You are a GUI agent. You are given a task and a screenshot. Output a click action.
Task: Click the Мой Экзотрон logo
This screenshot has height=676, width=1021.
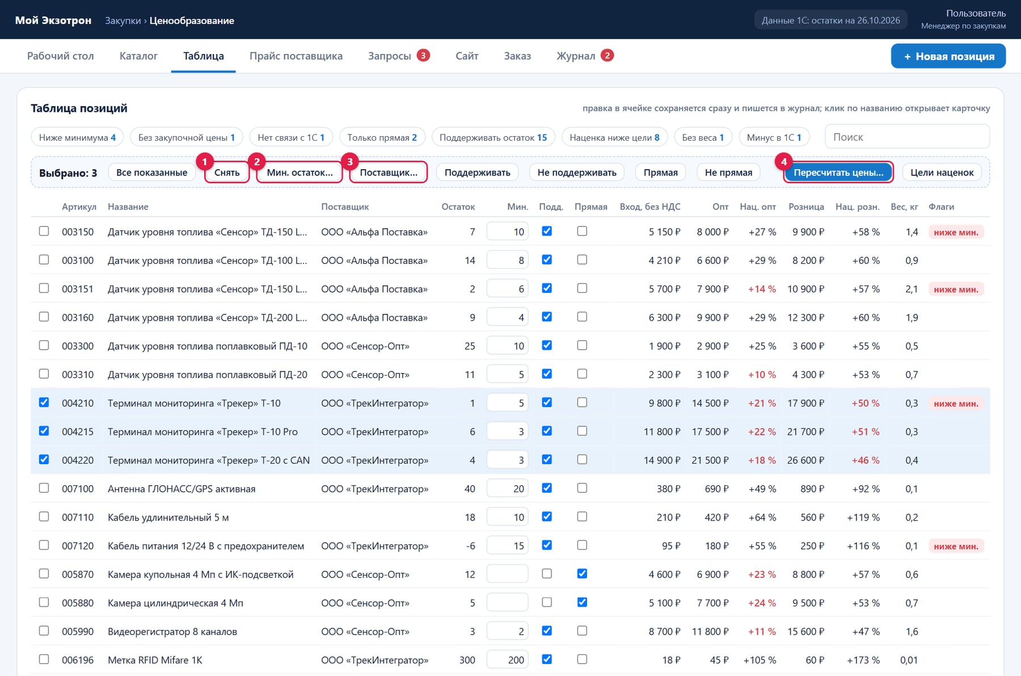(53, 20)
